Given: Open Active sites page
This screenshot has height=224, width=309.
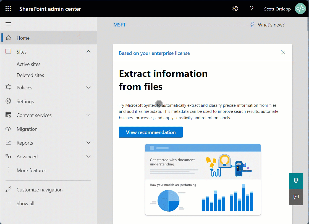Looking at the screenshot, I should 28,64.
